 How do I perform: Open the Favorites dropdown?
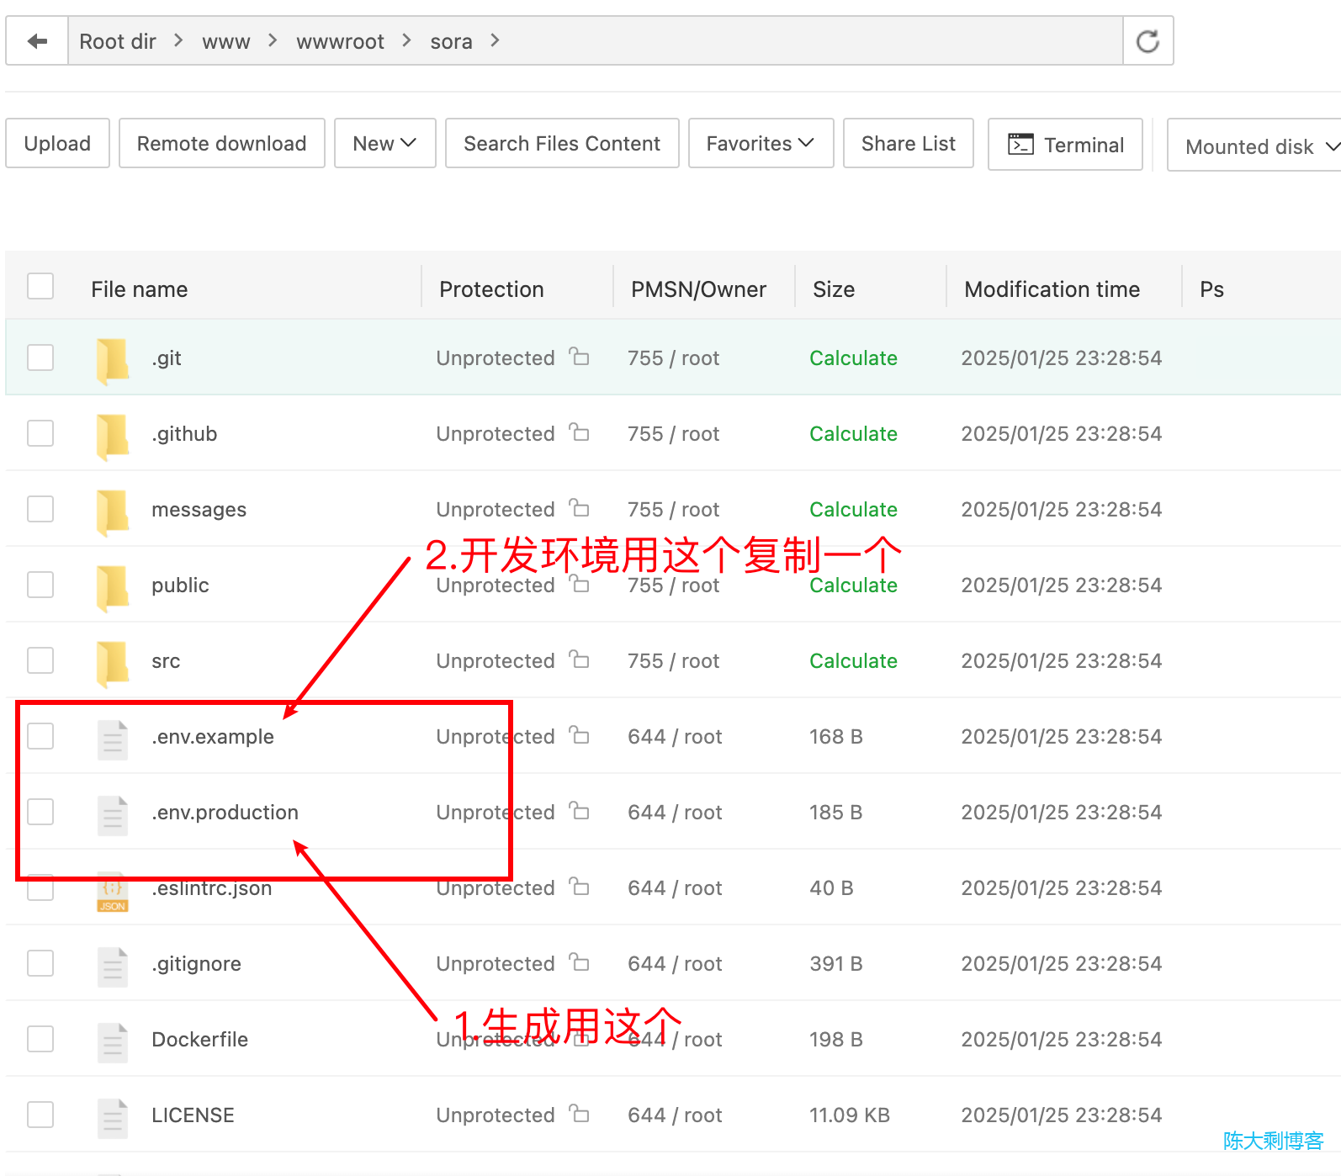pos(761,143)
